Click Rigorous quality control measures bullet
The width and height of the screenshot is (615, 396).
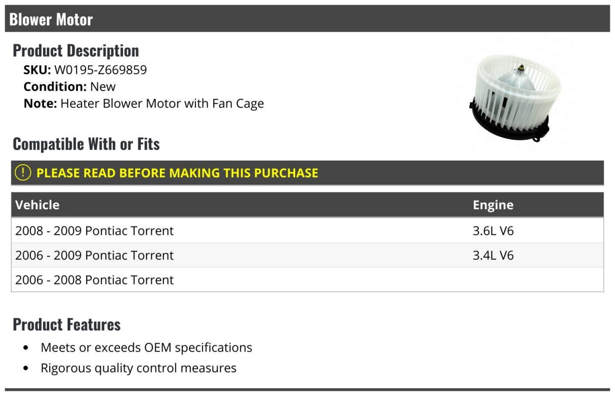pyautogui.click(x=138, y=368)
